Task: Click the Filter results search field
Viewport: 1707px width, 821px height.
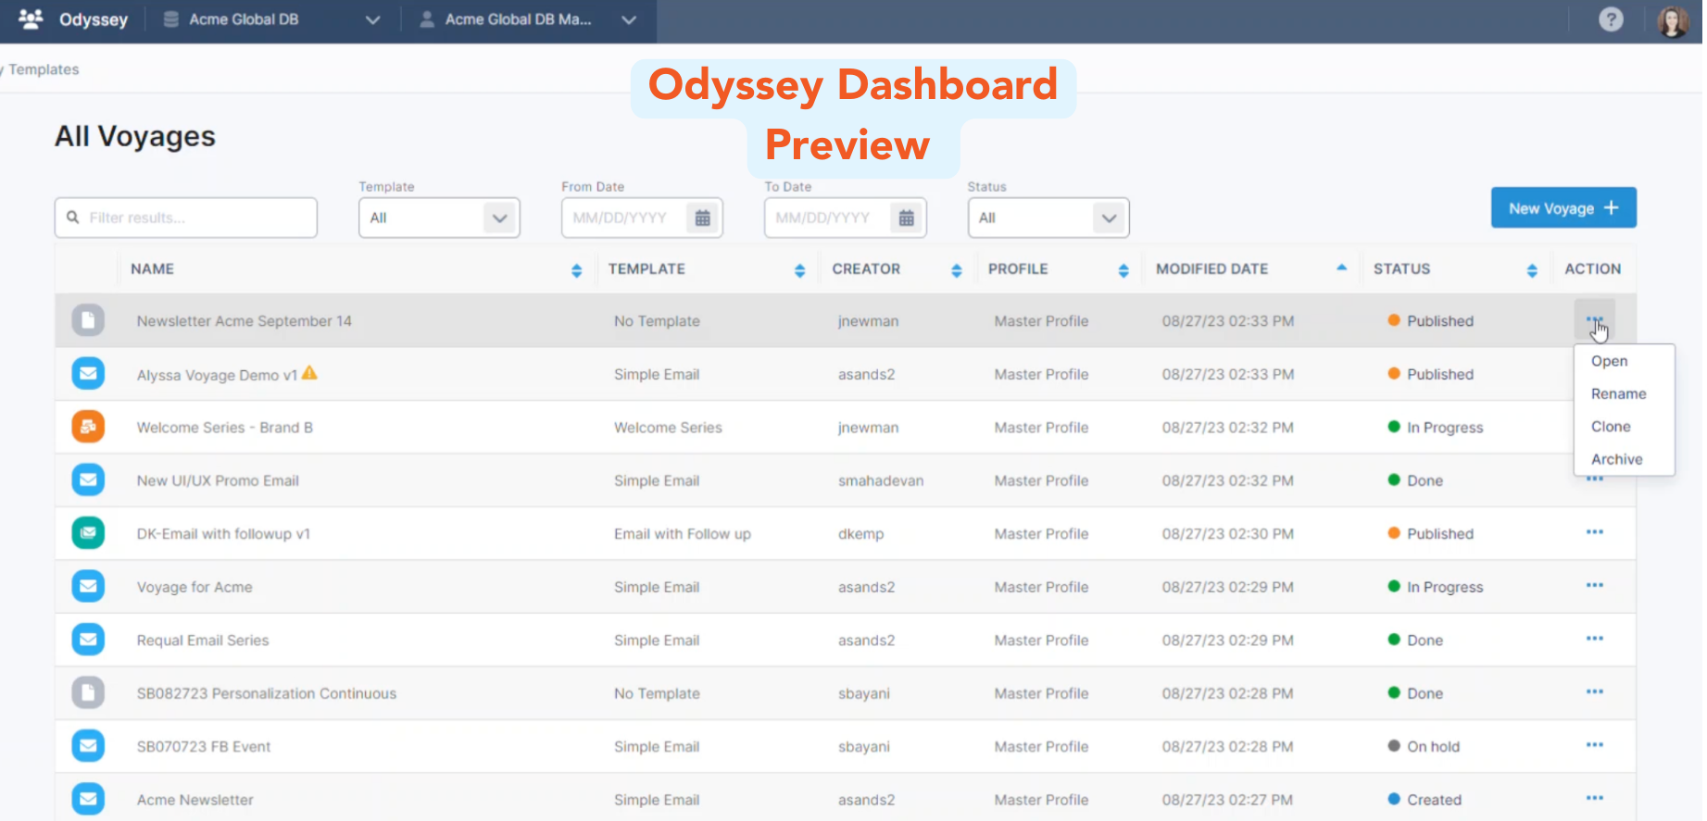Action: (x=186, y=218)
